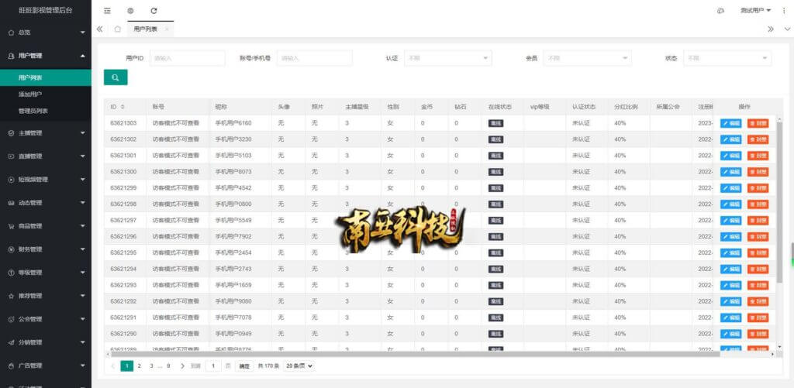Click the 账号/手机号 input field
This screenshot has height=388, width=794.
point(315,58)
